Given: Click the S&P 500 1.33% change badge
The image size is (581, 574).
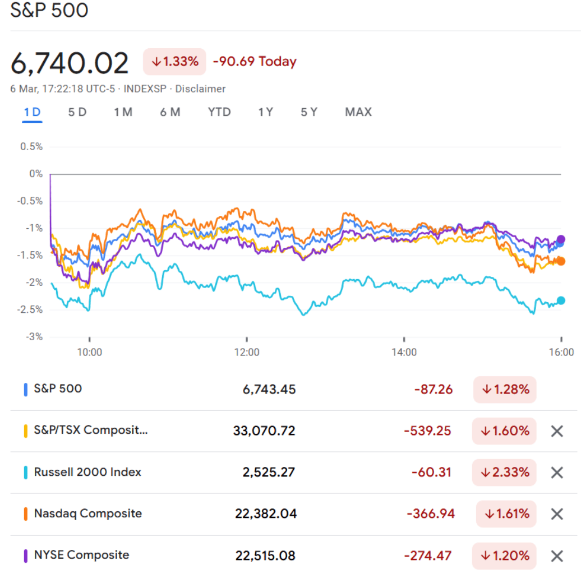Looking at the screenshot, I should pyautogui.click(x=174, y=62).
